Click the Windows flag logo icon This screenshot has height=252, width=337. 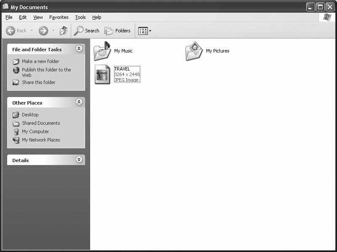click(327, 17)
